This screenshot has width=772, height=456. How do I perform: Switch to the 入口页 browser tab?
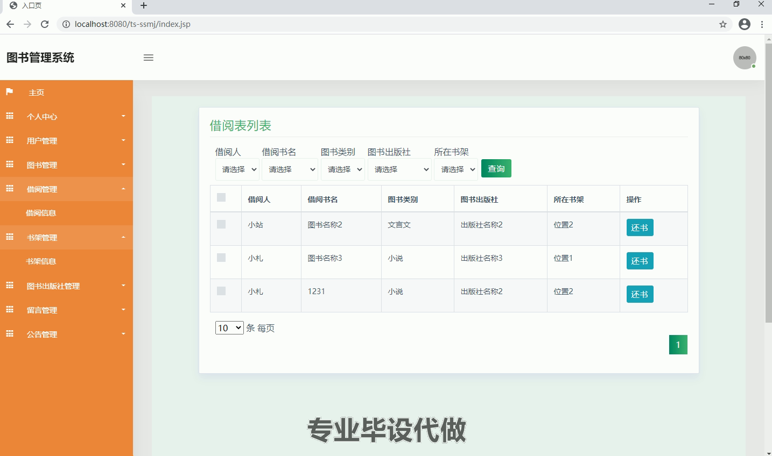coord(66,6)
